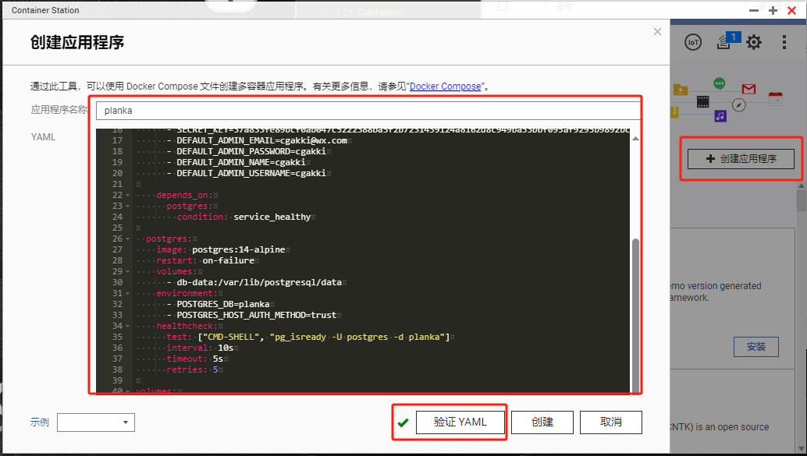This screenshot has height=456, width=807.
Task: Click the Container Station page scrollbar on the right
Action: (802, 200)
